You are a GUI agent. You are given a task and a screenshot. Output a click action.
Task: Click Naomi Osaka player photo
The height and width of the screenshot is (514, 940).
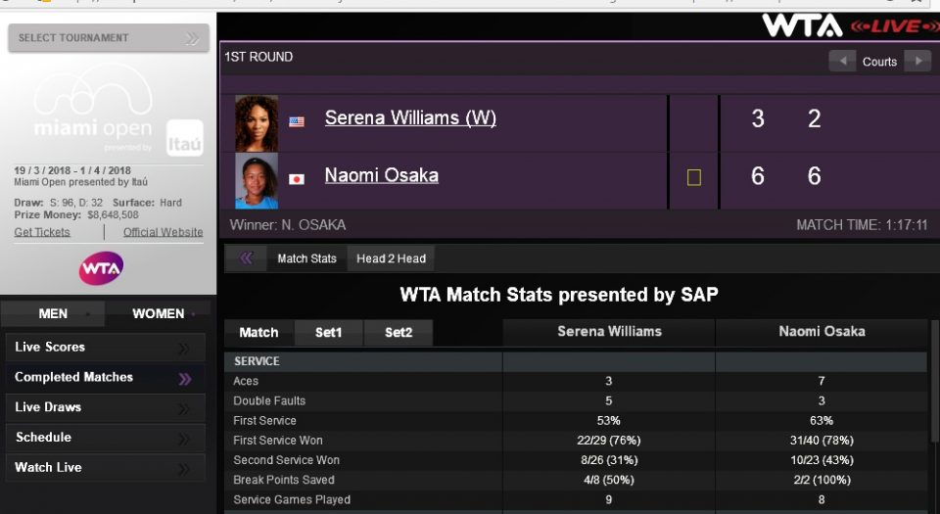(257, 180)
